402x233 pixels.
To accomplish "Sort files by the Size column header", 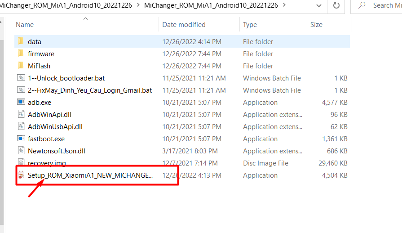I will [316, 25].
